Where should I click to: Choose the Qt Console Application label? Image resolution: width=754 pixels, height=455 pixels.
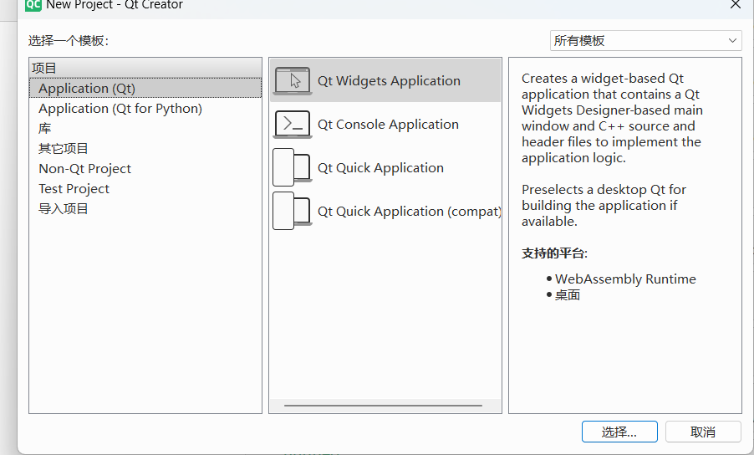click(x=388, y=124)
